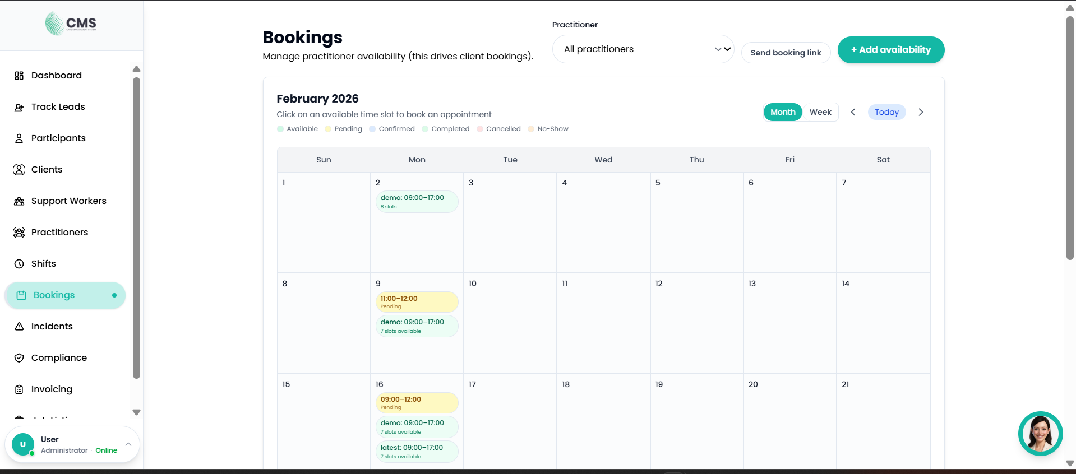1076x474 pixels.
Task: Open Incidents page
Action: tap(65, 327)
